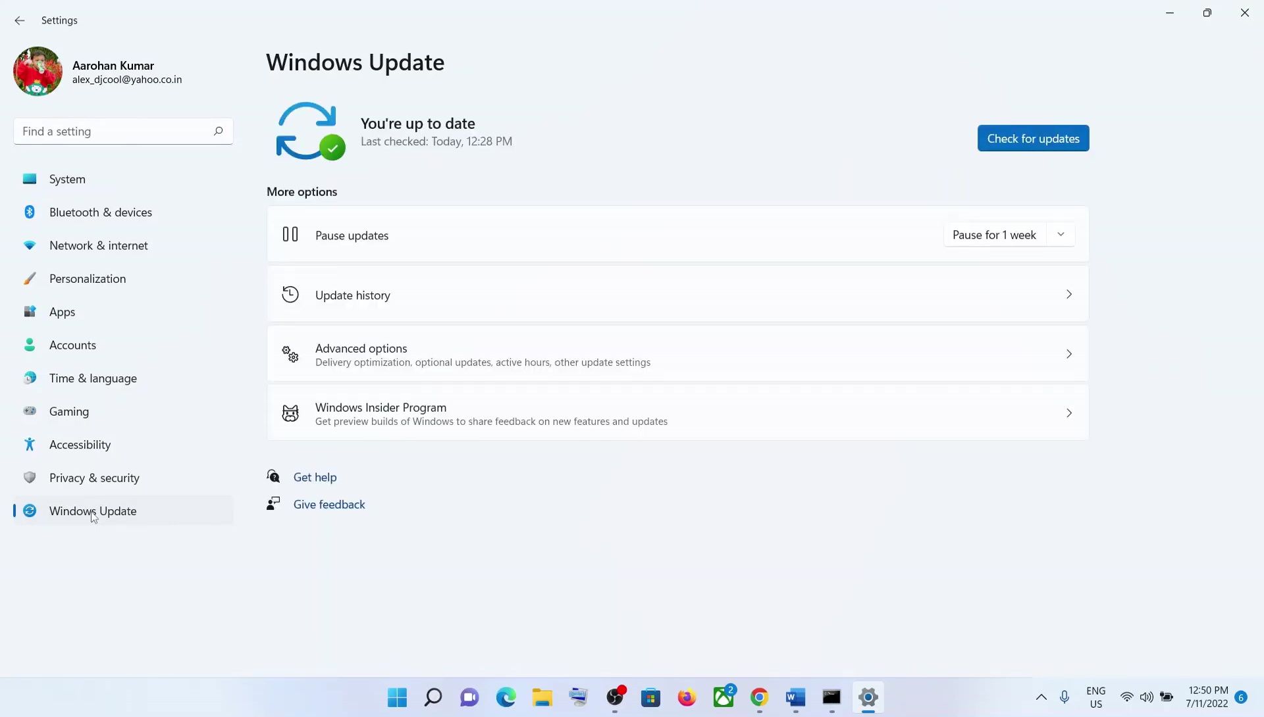Screen dimensions: 1264x717
Task: Select Windows Update in sidebar
Action: [x=123, y=511]
